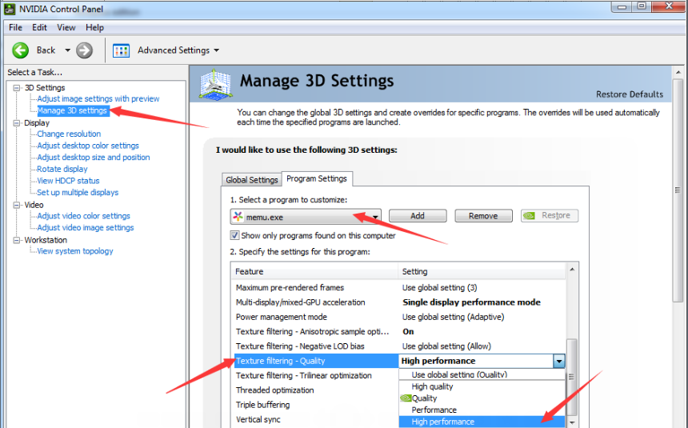Click the NVIDIA logo beside Quality option
Image resolution: width=688 pixels, height=428 pixels.
coord(405,398)
